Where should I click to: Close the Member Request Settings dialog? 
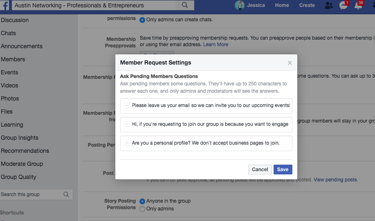pyautogui.click(x=290, y=63)
